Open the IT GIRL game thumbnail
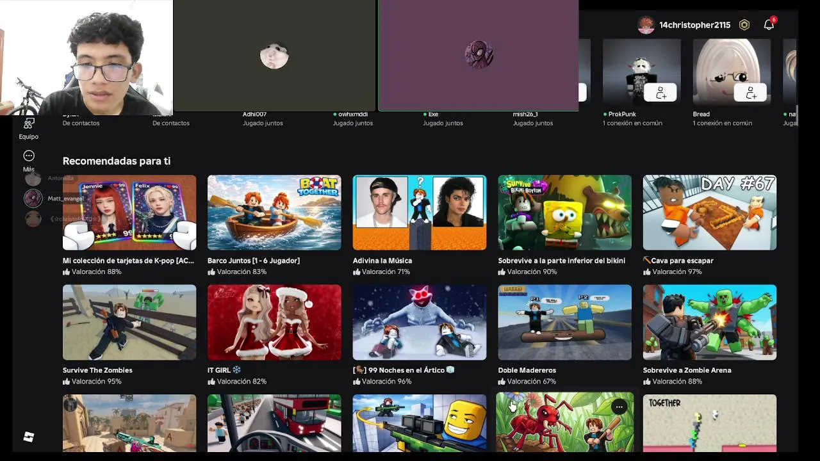 coord(274,322)
